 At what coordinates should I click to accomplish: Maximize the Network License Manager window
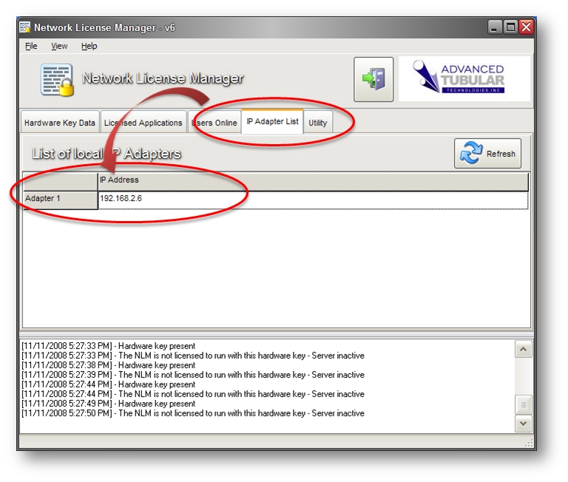pyautogui.click(x=510, y=27)
